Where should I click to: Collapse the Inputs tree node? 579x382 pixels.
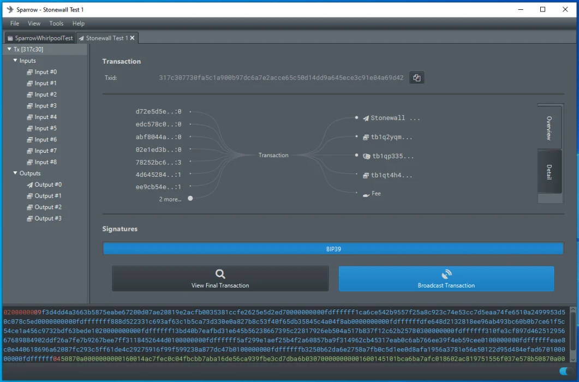15,61
